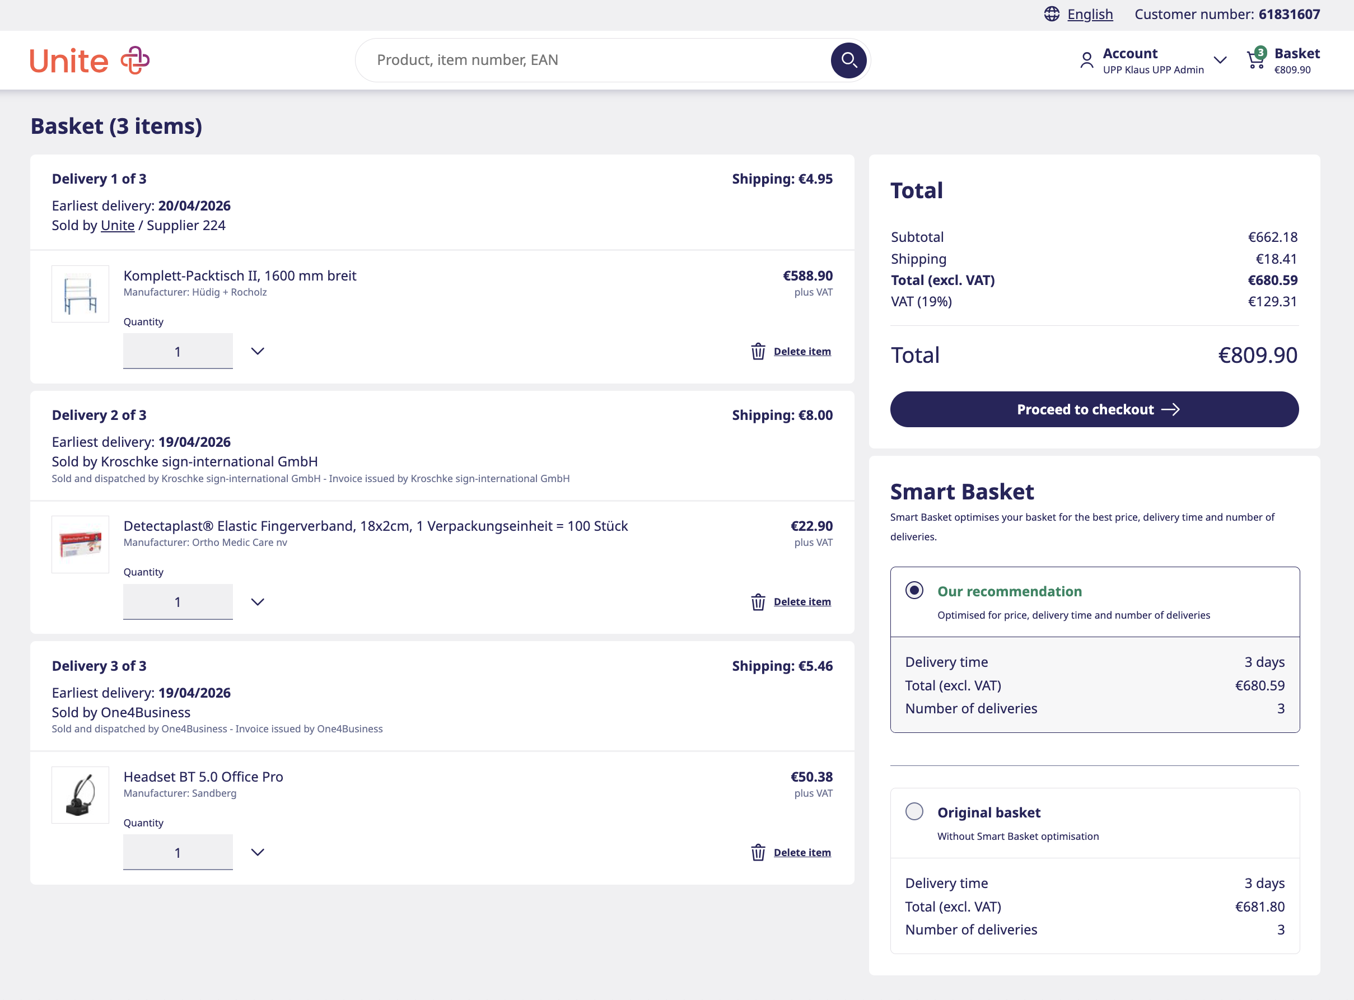
Task: Delete item Detectaplast Fingerverband via link
Action: [802, 602]
